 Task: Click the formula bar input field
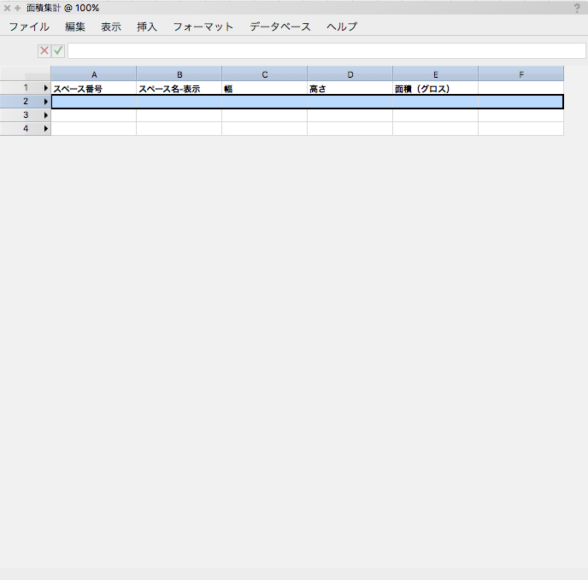[326, 50]
